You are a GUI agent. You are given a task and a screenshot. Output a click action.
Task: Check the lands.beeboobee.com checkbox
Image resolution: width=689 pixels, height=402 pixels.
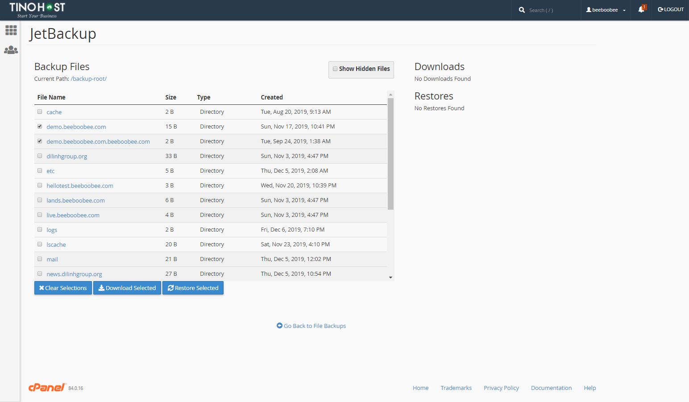pos(40,200)
